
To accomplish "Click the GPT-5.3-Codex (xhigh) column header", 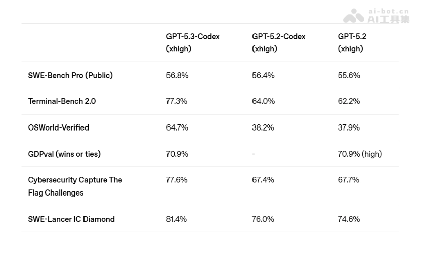I will pyautogui.click(x=193, y=43).
